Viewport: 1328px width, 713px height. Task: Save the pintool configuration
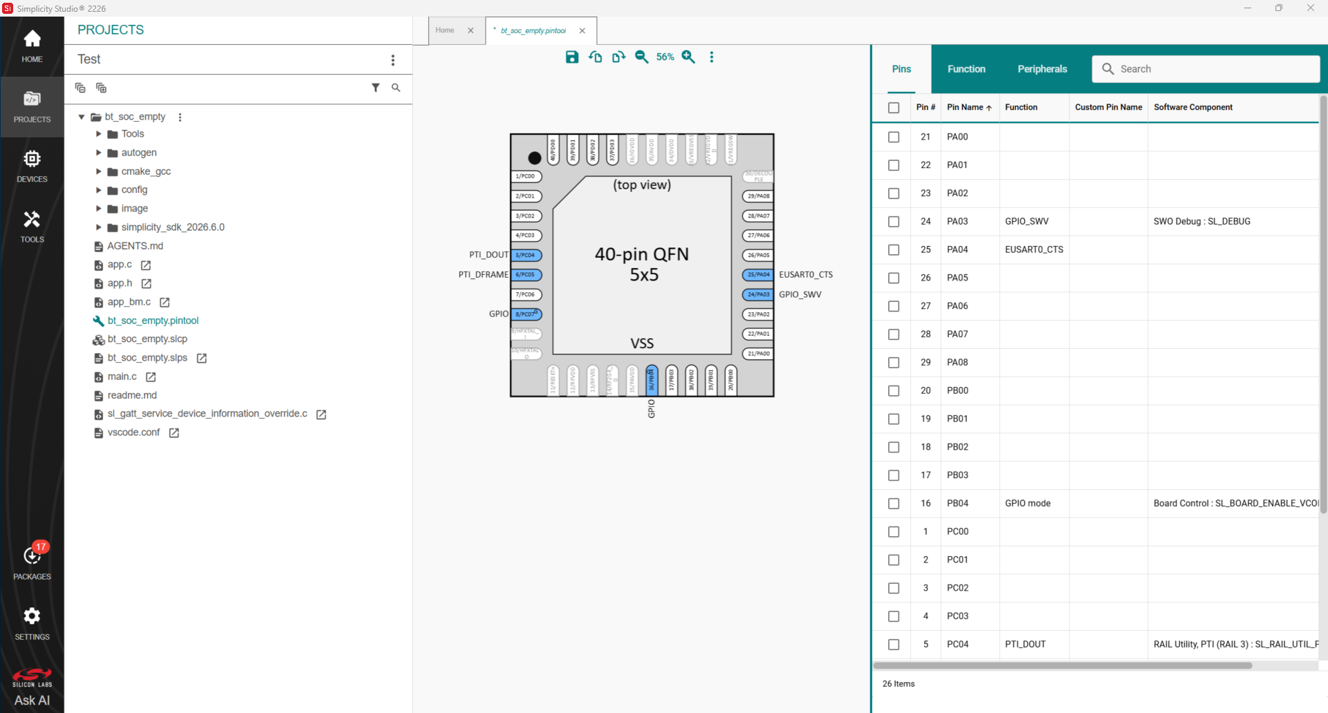(x=572, y=57)
